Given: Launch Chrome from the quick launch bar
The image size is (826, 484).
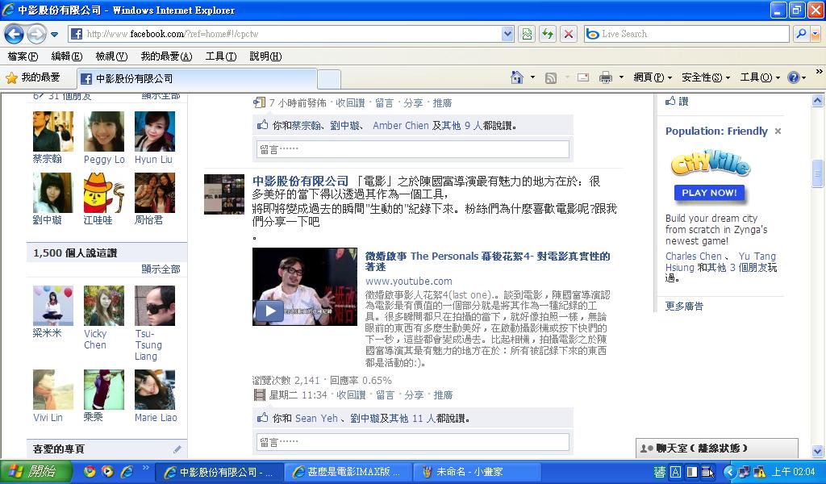Looking at the screenshot, I should coord(90,471).
